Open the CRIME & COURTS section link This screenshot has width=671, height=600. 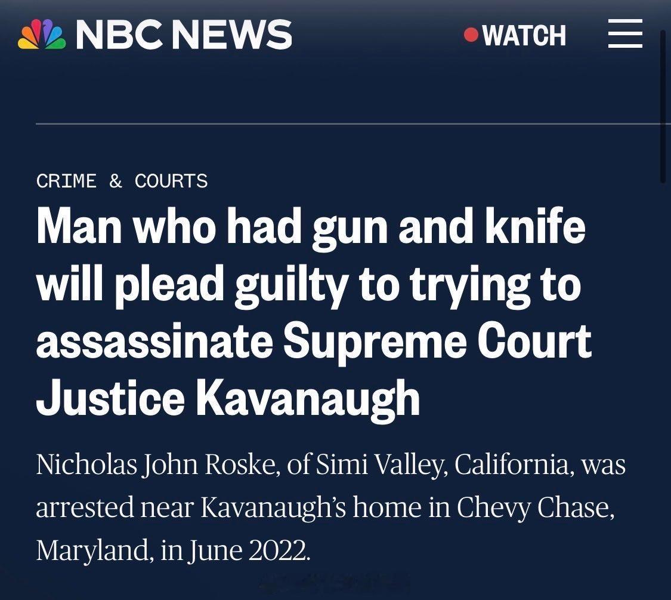click(x=122, y=181)
